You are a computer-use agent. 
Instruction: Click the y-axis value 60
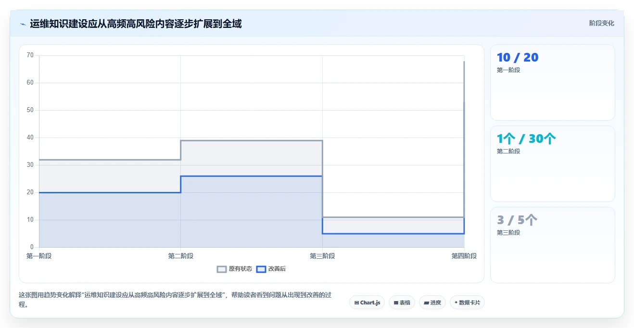tap(30, 83)
